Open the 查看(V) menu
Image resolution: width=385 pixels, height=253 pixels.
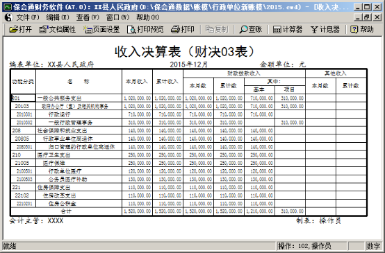(x=88, y=17)
